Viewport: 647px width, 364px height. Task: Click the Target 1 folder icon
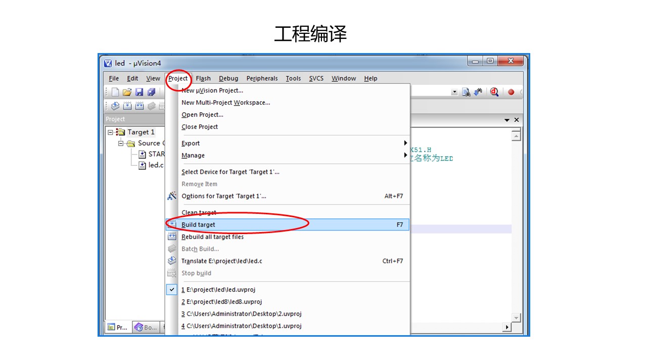pyautogui.click(x=120, y=132)
